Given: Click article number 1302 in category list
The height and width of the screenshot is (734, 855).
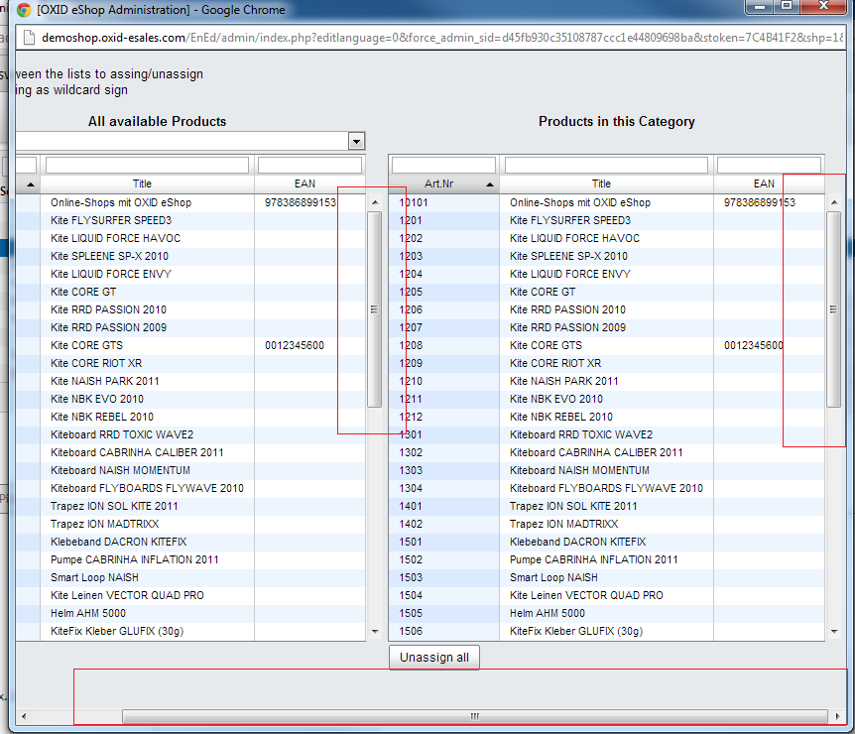Looking at the screenshot, I should tap(411, 452).
